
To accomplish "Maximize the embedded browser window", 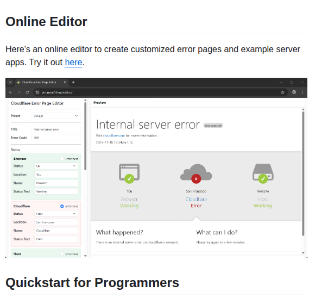I will pos(292,82).
